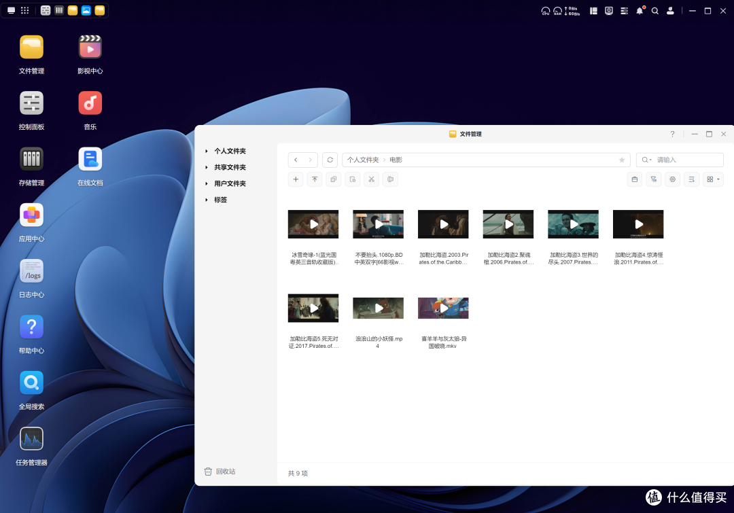Open task list icon in top bar
This screenshot has height=513, width=734.
[625, 11]
